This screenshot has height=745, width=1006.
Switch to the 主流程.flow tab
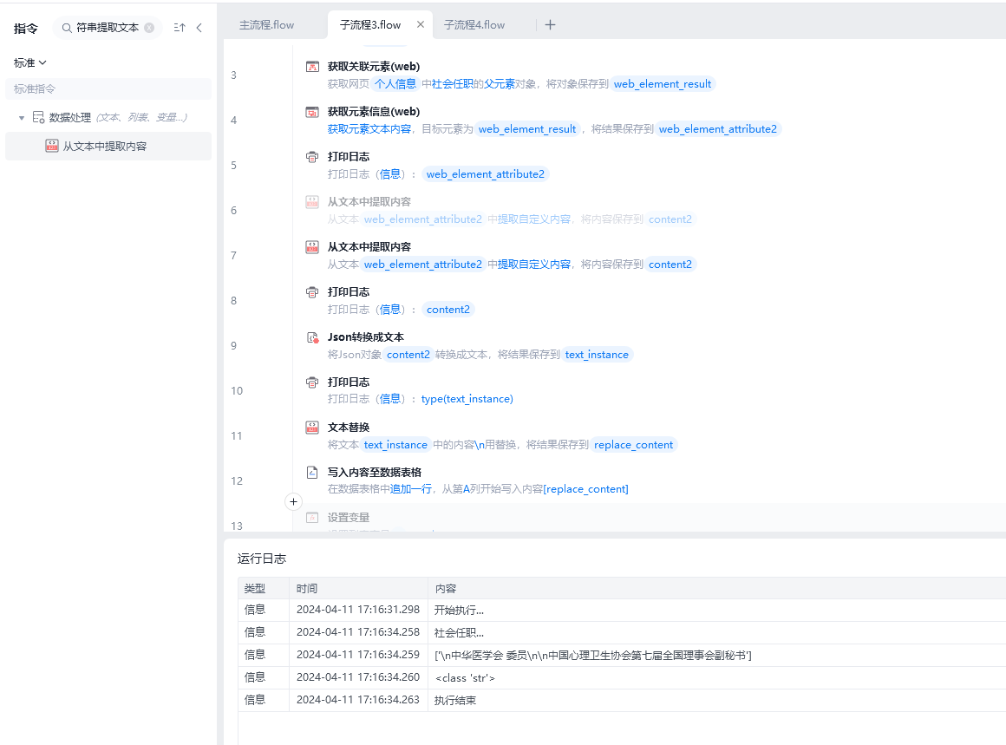[266, 25]
